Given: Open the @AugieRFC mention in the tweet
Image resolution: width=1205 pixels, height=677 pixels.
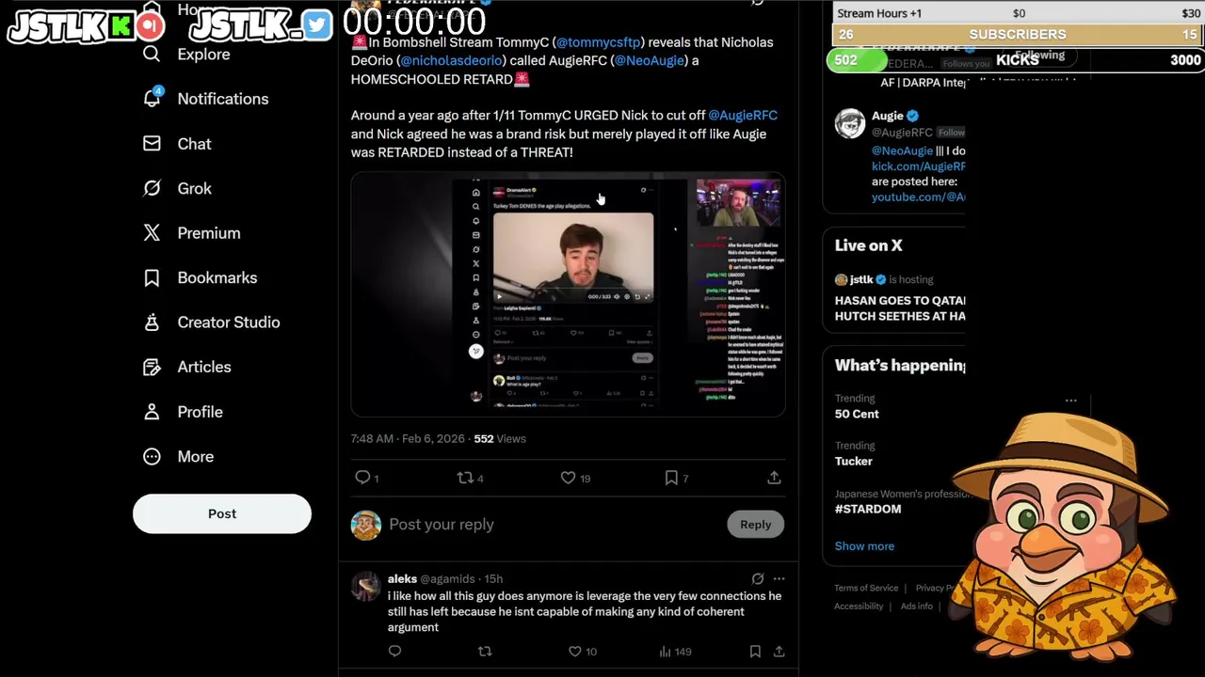Looking at the screenshot, I should click(x=743, y=115).
